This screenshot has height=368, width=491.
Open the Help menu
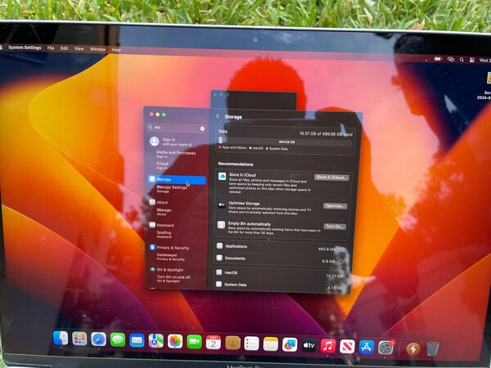116,50
